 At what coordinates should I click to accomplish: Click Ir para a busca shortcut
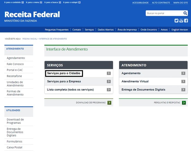tap(53, 2)
